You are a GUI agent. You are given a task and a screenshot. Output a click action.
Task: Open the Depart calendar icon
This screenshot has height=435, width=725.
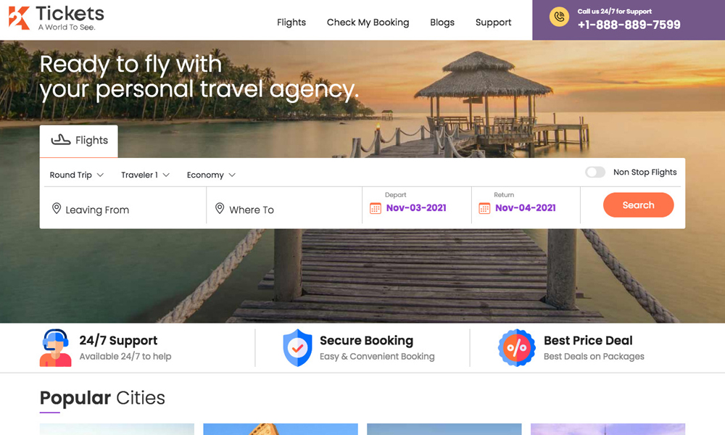[376, 209]
